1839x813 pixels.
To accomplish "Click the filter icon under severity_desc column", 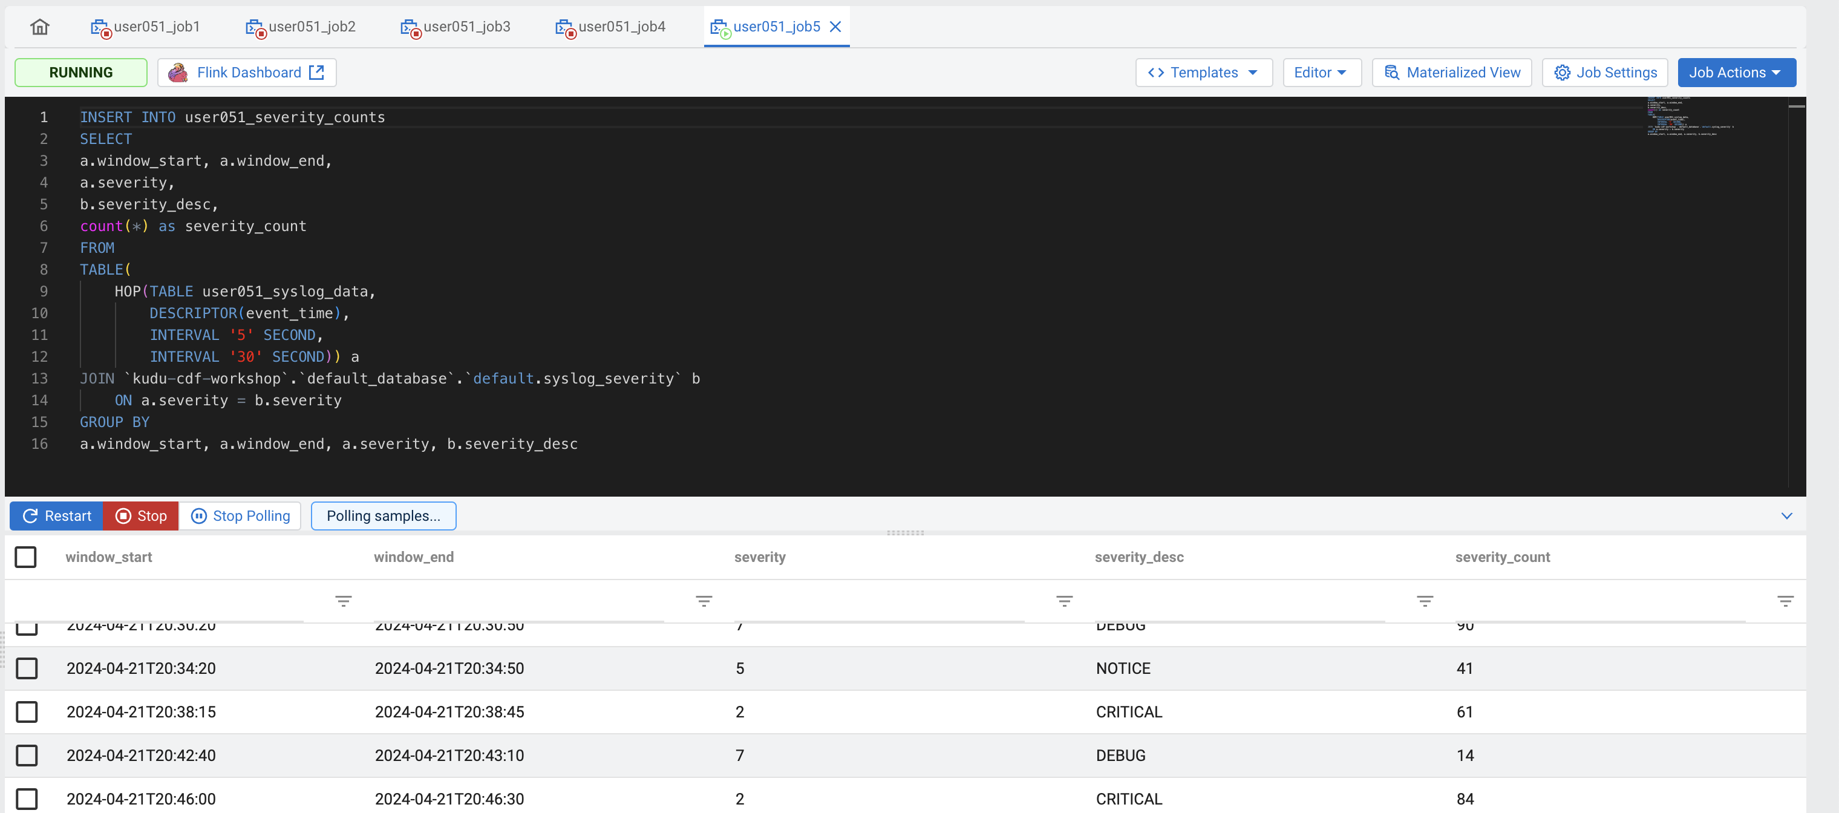I will (x=1425, y=601).
